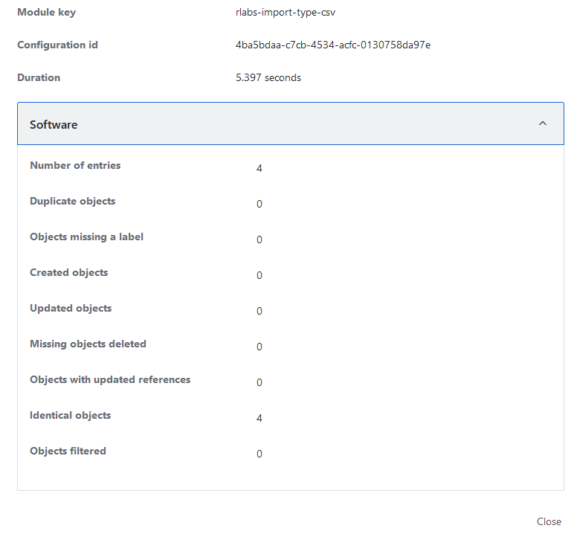Screen dimensions: 574x537
Task: Click the Objects with updated references label
Action: [x=110, y=380]
